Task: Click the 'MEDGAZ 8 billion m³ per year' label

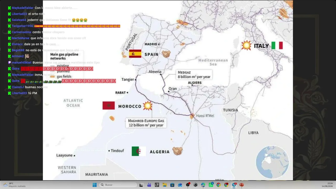Action: [x=194, y=75]
